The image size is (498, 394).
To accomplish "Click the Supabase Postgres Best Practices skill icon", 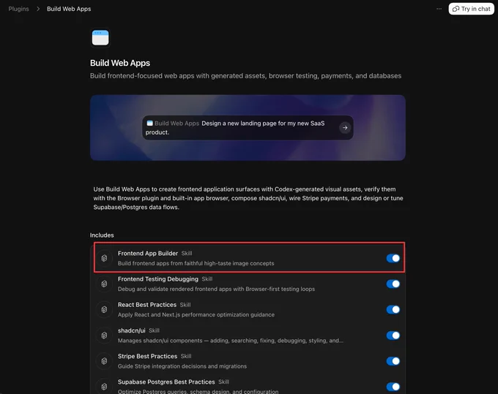I will pyautogui.click(x=104, y=387).
